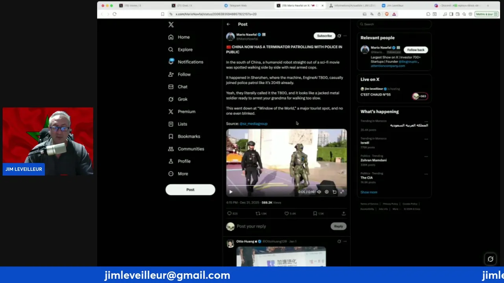Click the white Post button in the sidebar
504x283 pixels.
point(190,189)
